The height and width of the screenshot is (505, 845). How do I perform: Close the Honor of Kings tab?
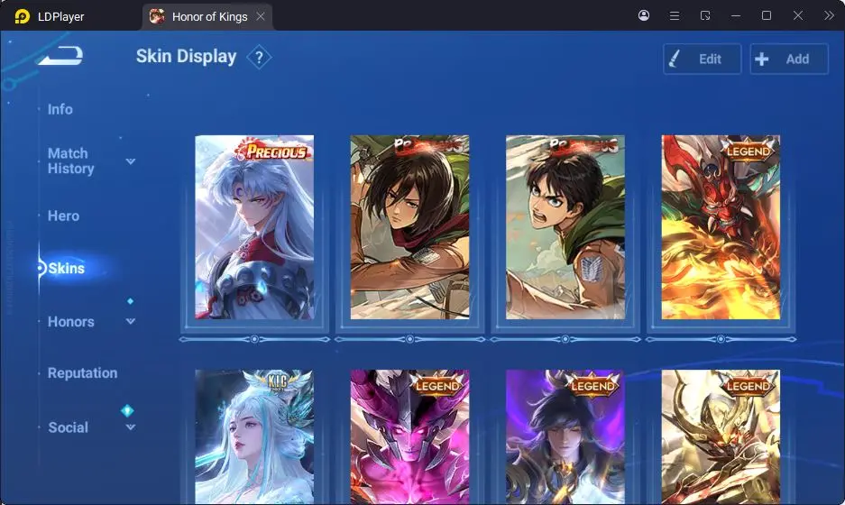pos(261,17)
